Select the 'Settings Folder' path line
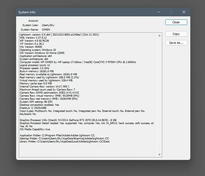This screenshot has width=205, height=176. pyautogui.click(x=64, y=138)
